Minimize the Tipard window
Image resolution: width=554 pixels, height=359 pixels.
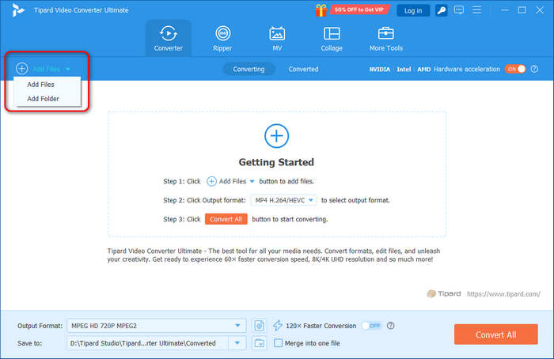505,9
